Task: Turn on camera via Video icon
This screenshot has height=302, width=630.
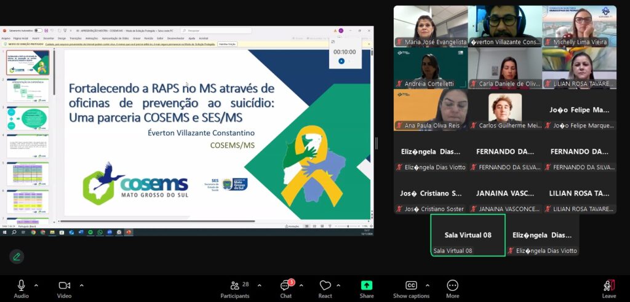Action: coord(64,285)
